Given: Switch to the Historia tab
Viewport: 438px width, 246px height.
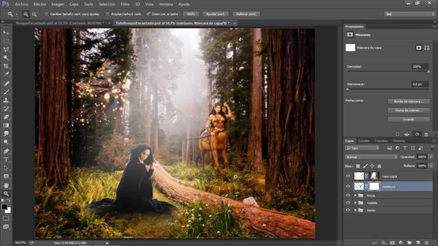Looking at the screenshot, I should (398, 141).
